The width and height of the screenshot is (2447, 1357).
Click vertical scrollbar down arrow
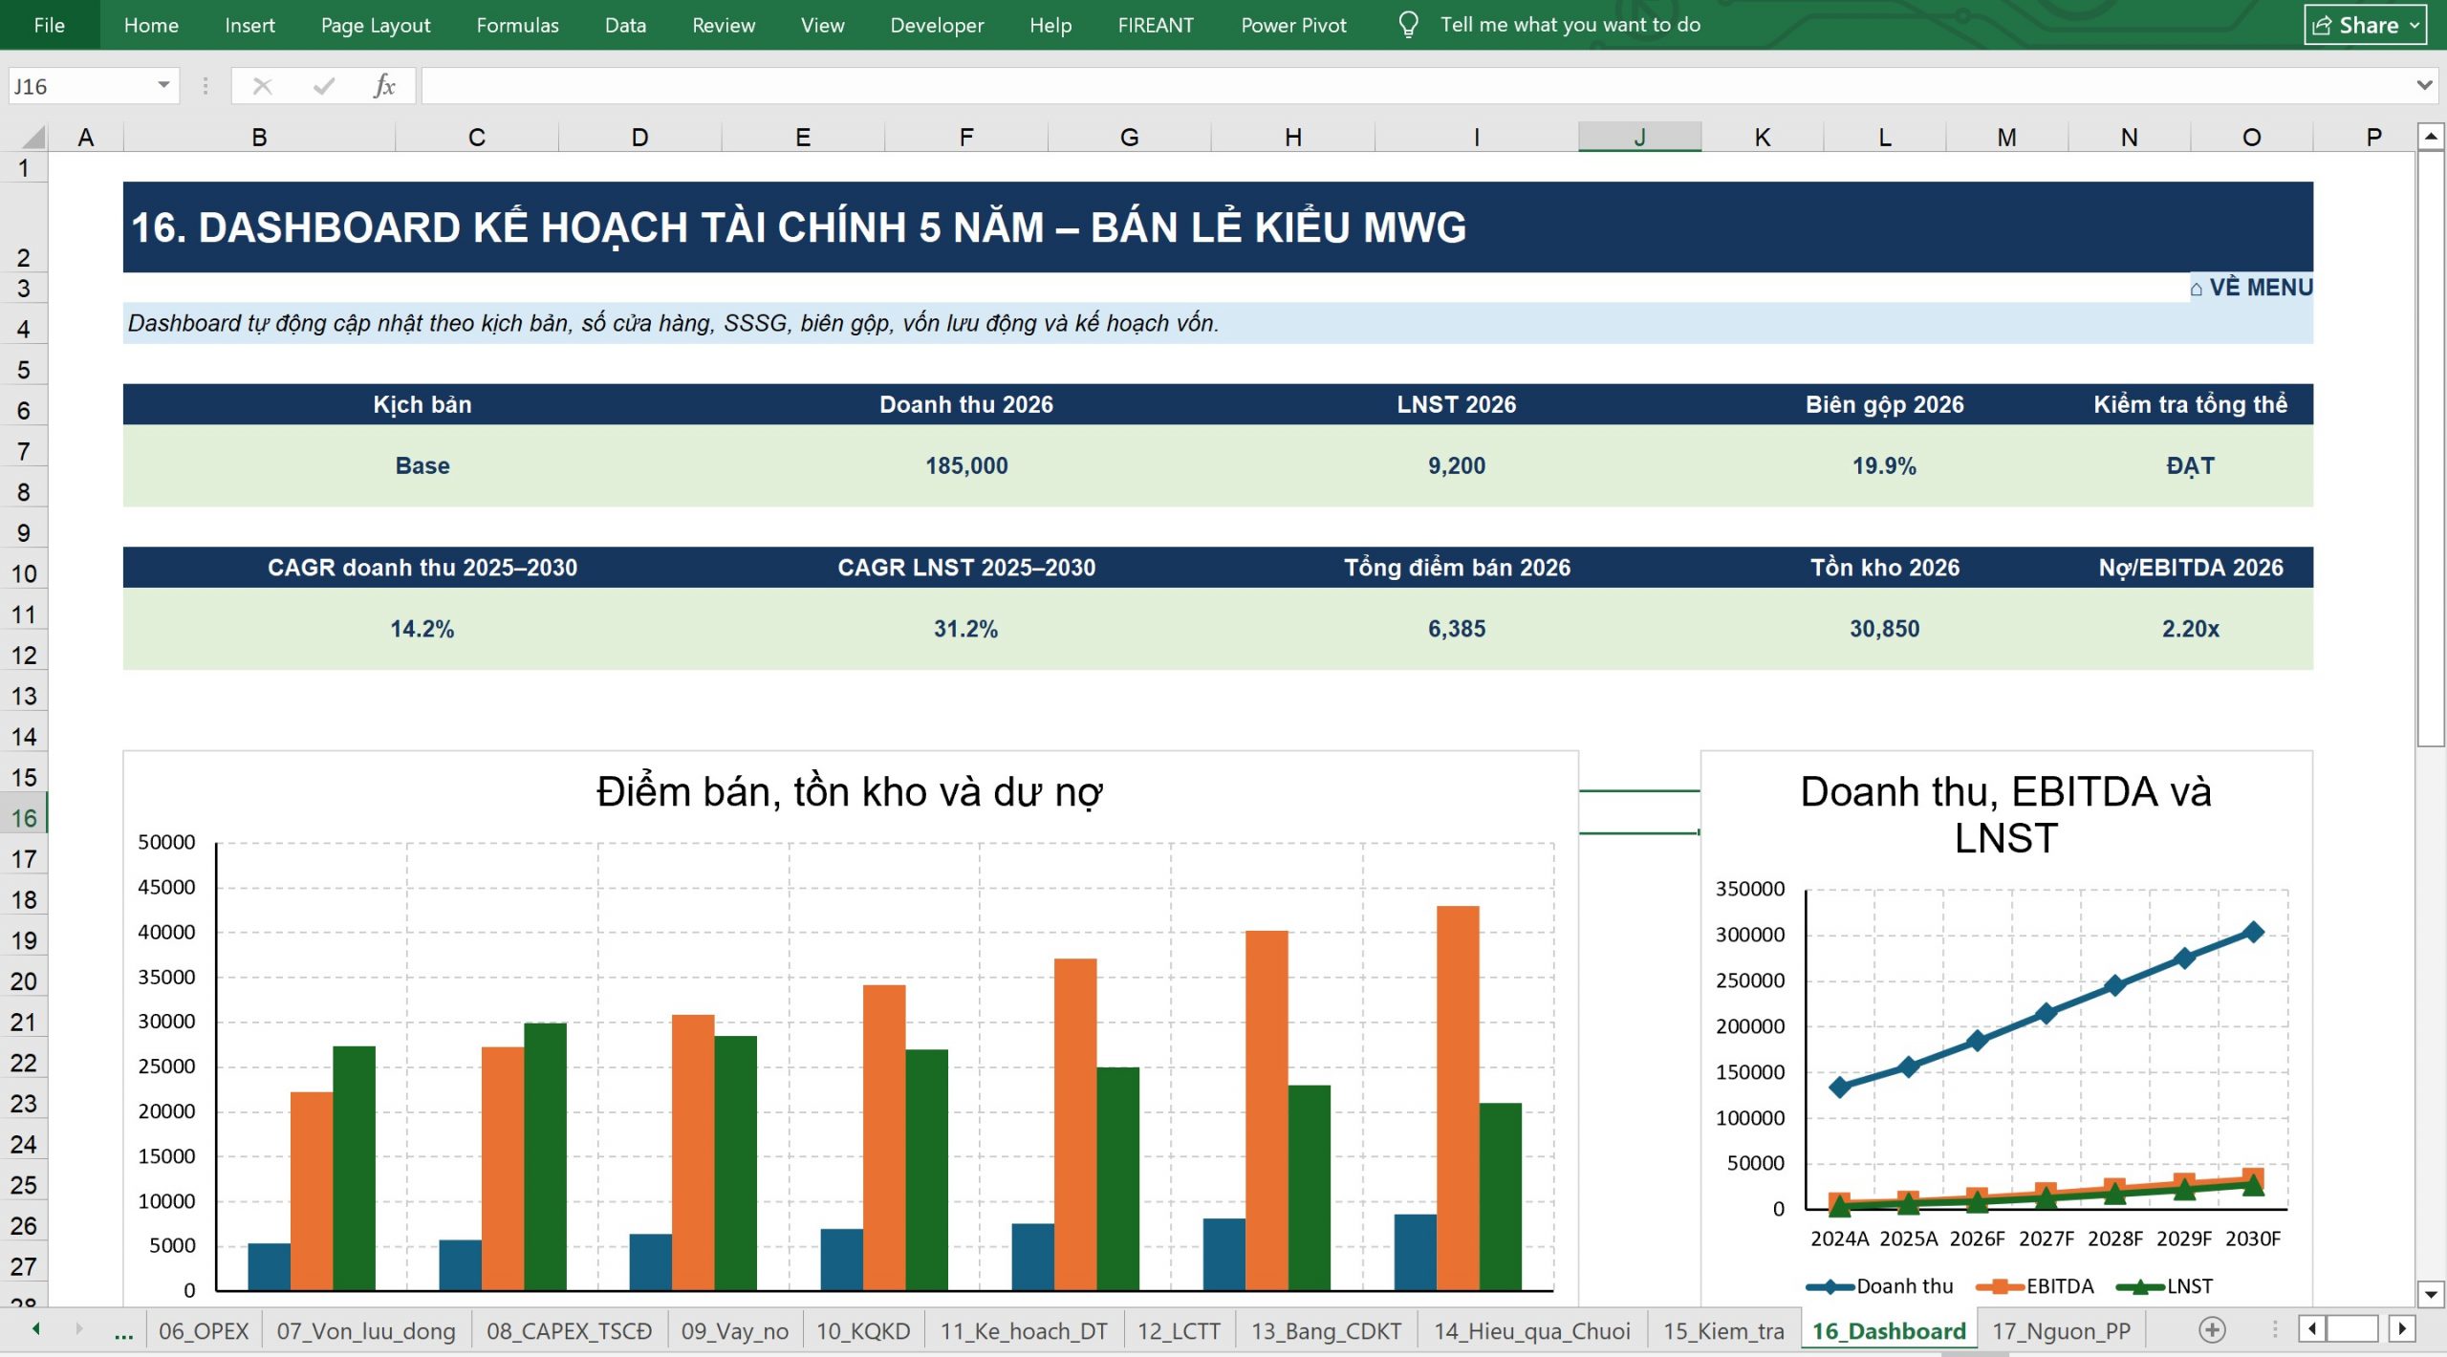pos(2431,1294)
